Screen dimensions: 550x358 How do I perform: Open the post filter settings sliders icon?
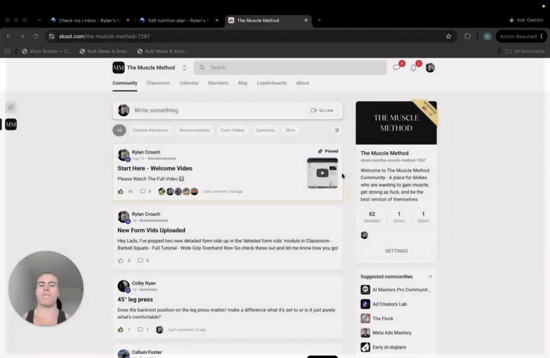[x=337, y=130]
